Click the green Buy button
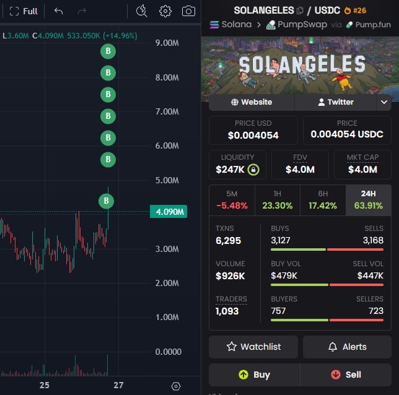Viewport: 399px width, 395px height. click(x=254, y=375)
